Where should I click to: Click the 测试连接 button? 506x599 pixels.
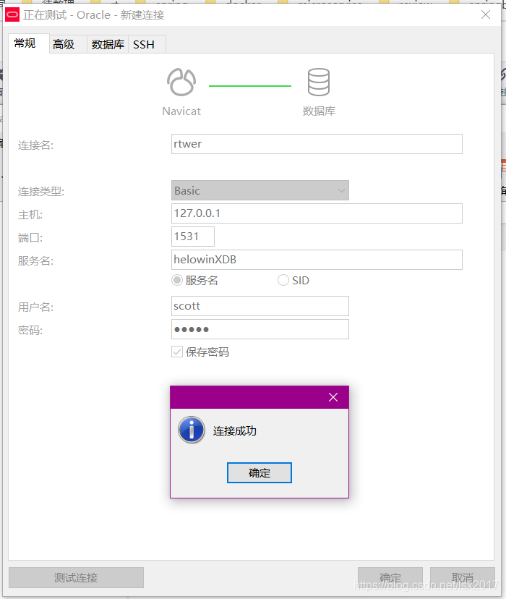[x=77, y=577]
